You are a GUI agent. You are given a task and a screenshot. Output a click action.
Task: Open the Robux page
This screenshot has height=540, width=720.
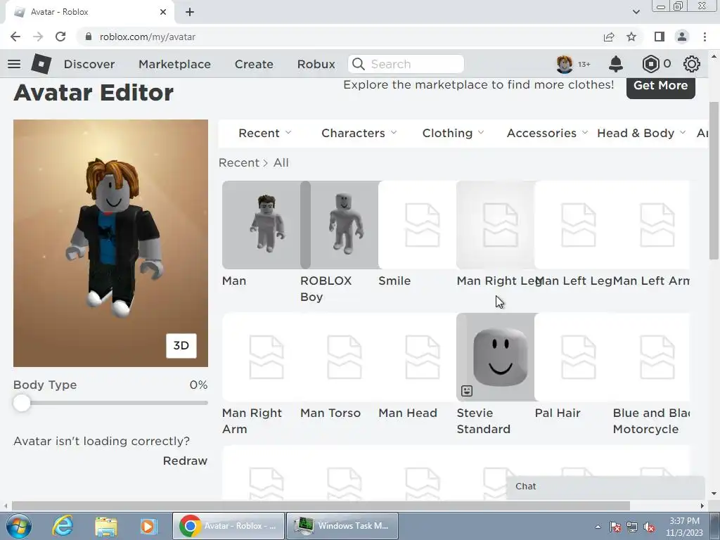coord(316,64)
